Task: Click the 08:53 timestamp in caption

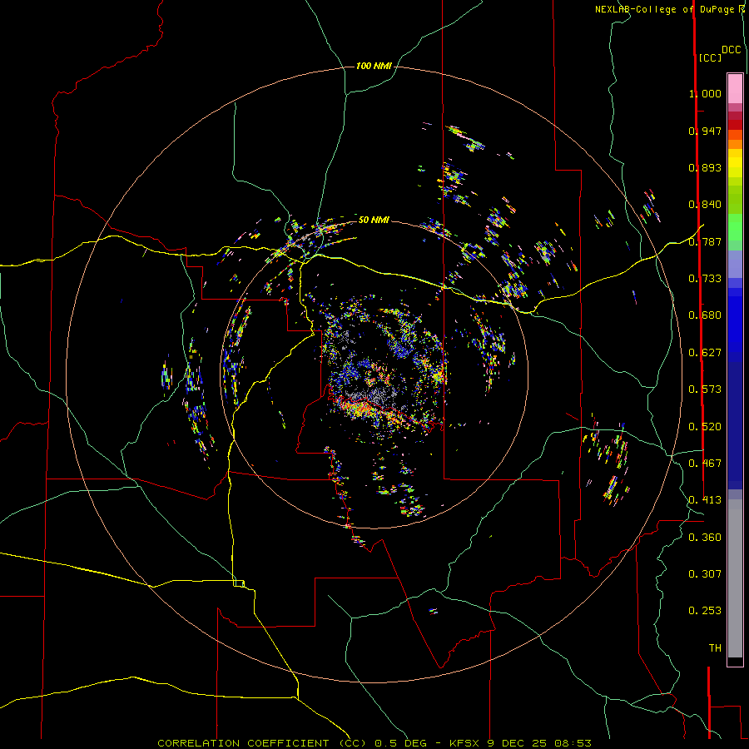Action: coord(573,743)
